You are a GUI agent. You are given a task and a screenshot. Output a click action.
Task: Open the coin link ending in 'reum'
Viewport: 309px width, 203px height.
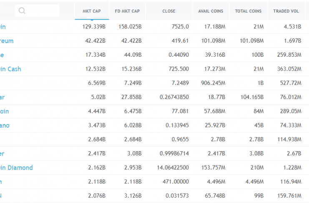click(x=7, y=41)
